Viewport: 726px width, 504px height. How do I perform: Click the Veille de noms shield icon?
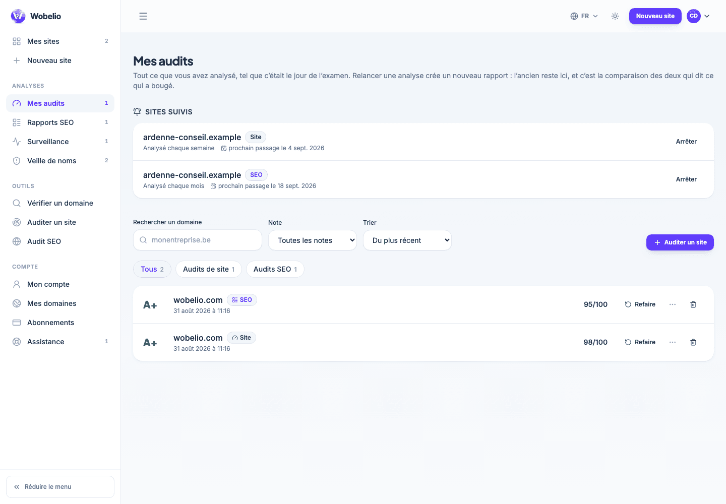coord(17,161)
